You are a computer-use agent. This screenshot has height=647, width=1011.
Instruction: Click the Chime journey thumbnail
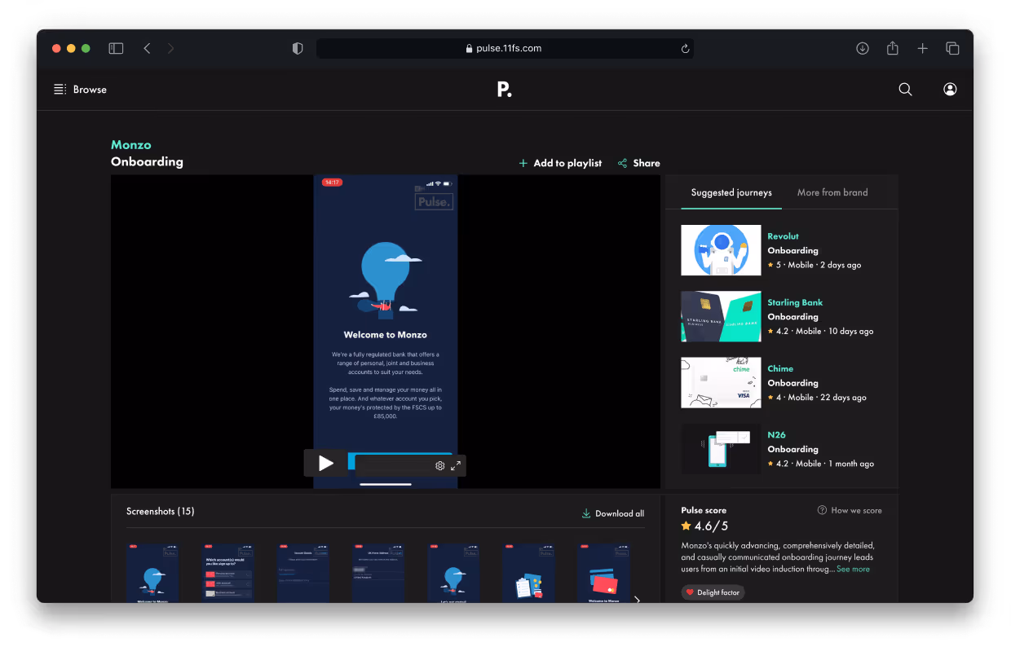pyautogui.click(x=721, y=382)
